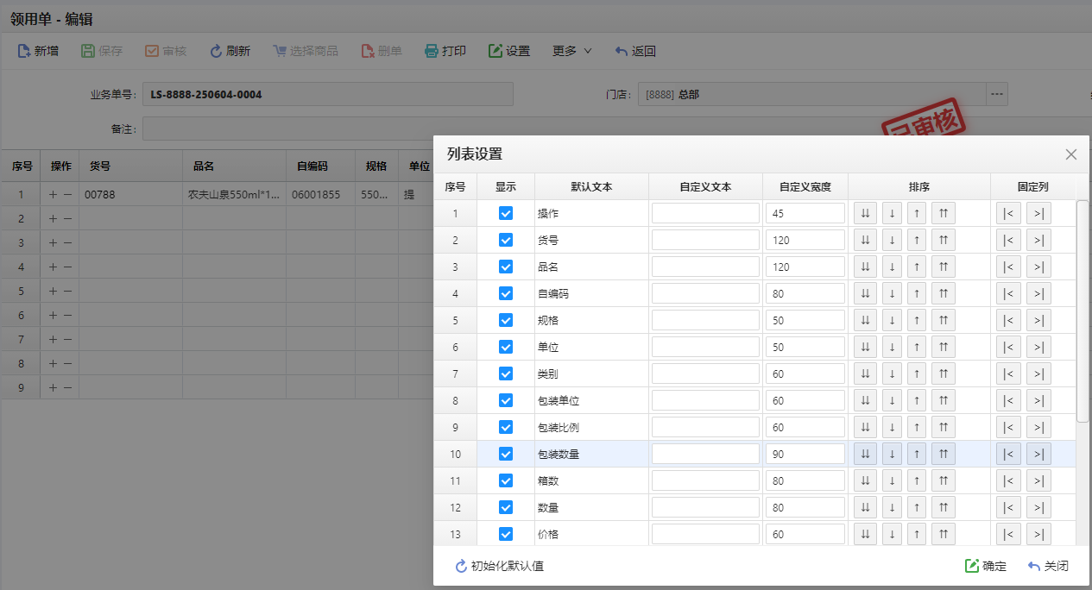The image size is (1092, 590).
Task: Fix 操作 column to left
Action: point(1008,213)
